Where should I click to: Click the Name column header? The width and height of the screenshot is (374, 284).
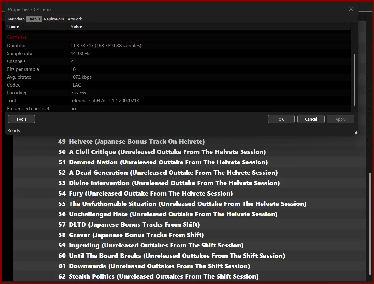(x=37, y=26)
